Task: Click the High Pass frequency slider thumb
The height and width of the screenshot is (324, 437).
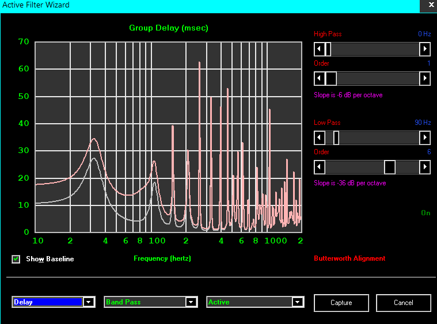Action: tap(328, 49)
